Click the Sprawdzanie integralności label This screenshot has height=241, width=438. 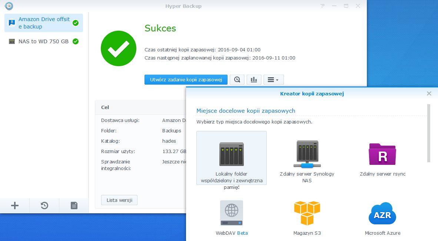pyautogui.click(x=116, y=165)
